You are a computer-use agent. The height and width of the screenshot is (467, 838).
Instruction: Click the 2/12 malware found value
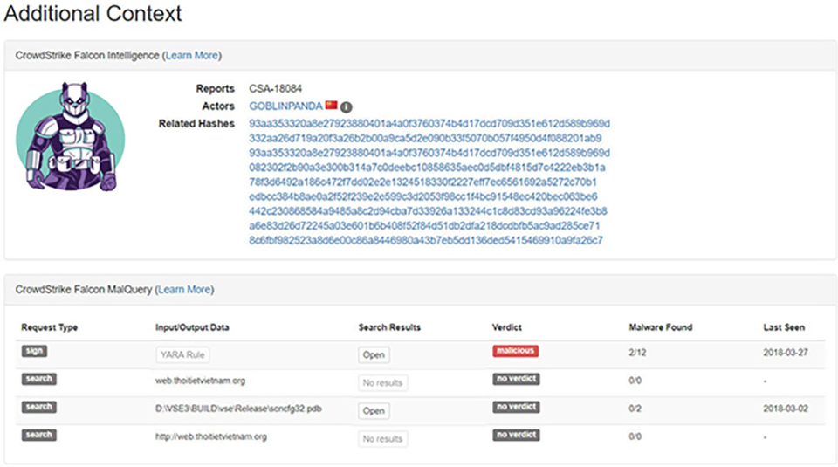click(637, 353)
